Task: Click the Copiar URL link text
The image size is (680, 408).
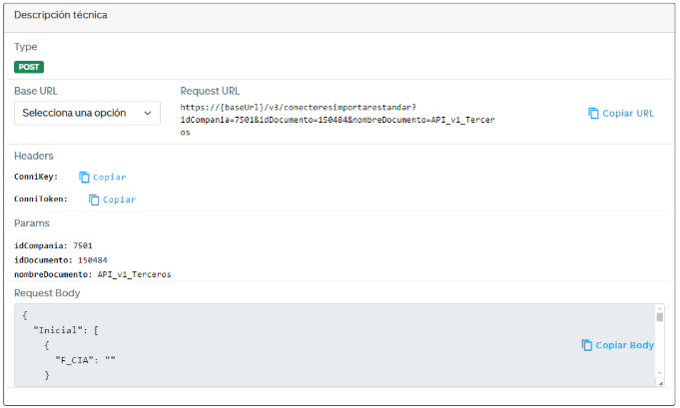Action: (x=628, y=114)
